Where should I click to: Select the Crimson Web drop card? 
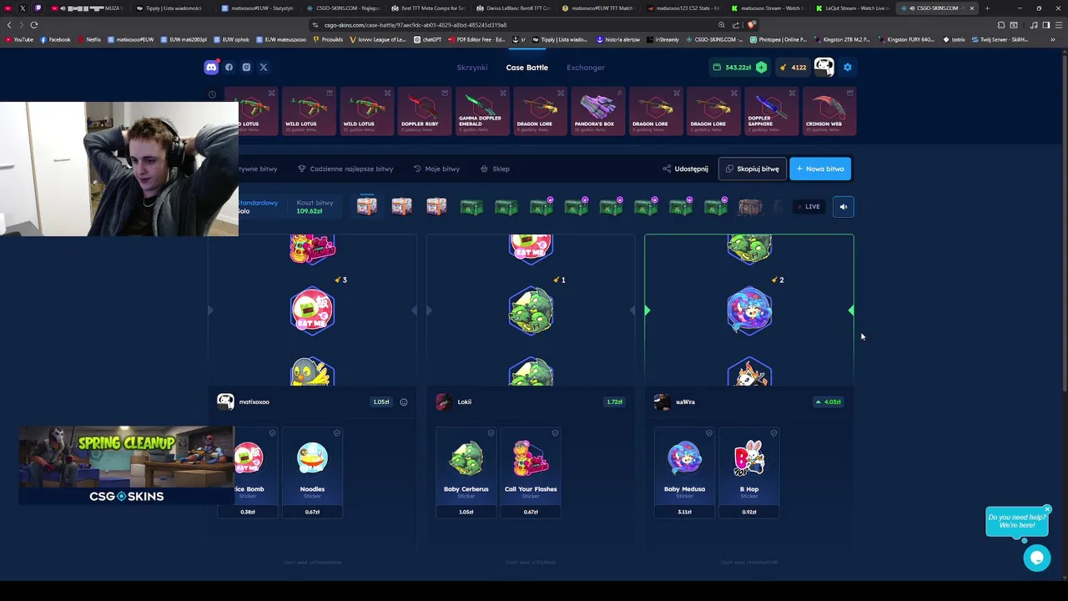(x=829, y=111)
